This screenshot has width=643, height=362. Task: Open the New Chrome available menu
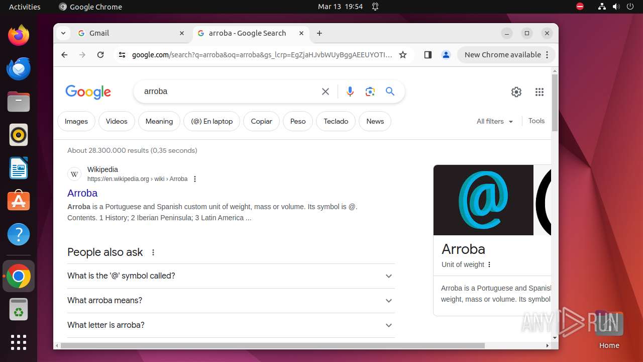(x=506, y=55)
